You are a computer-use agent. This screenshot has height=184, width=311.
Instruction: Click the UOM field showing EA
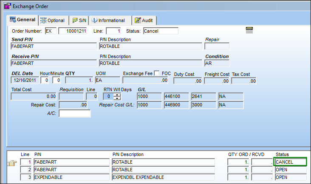click(107, 80)
